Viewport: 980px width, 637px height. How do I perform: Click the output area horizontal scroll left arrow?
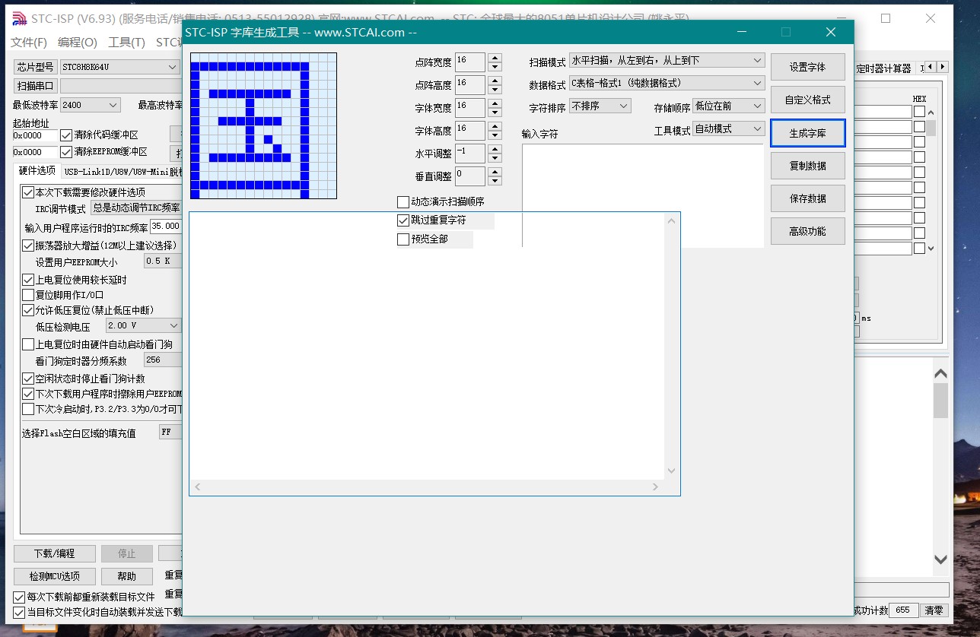[x=197, y=486]
